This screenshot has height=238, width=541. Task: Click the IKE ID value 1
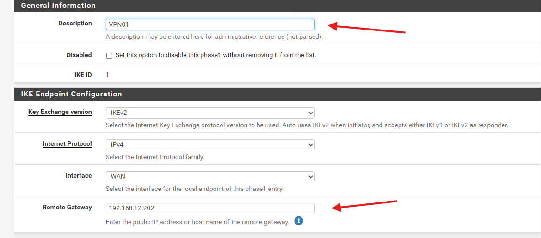pos(107,75)
